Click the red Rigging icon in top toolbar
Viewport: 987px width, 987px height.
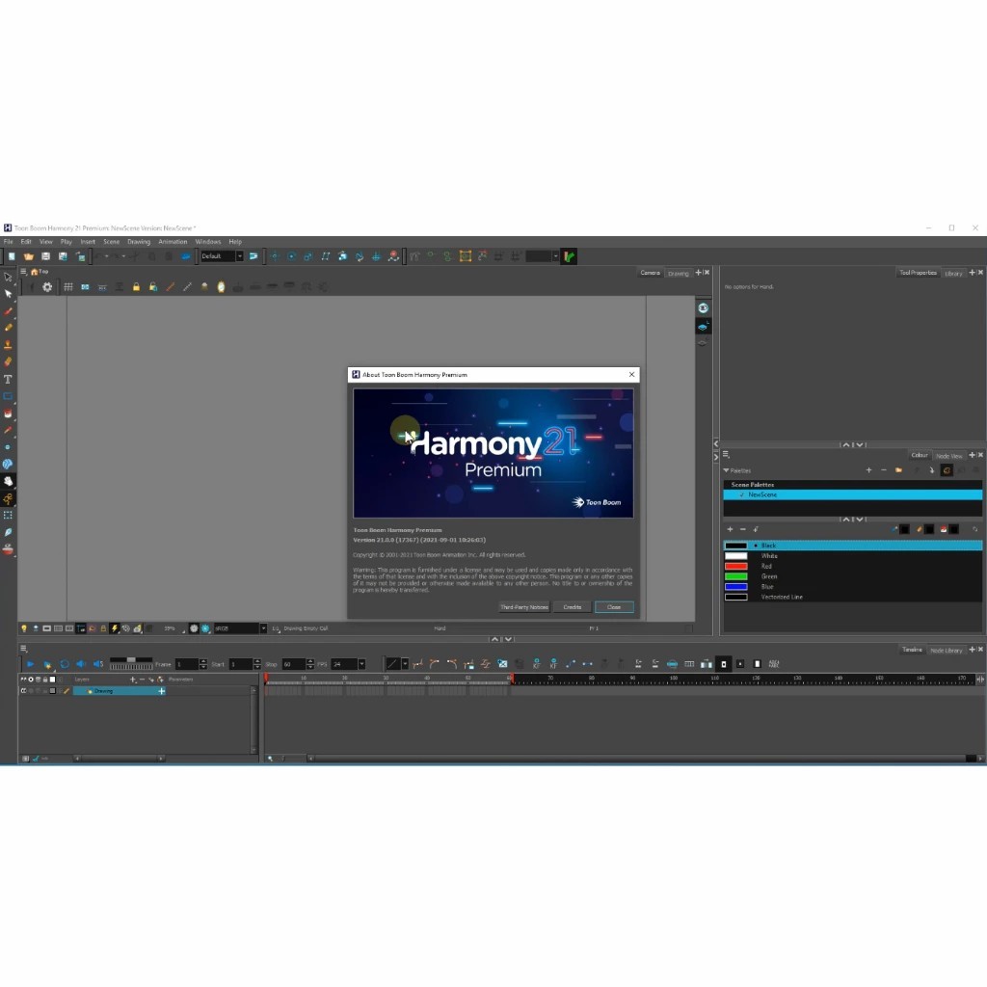pos(393,256)
